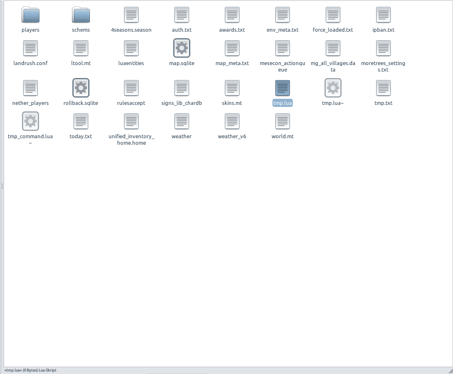The width and height of the screenshot is (453, 374).
Task: Select the tmp.lua~ backup script
Action: coord(333,88)
